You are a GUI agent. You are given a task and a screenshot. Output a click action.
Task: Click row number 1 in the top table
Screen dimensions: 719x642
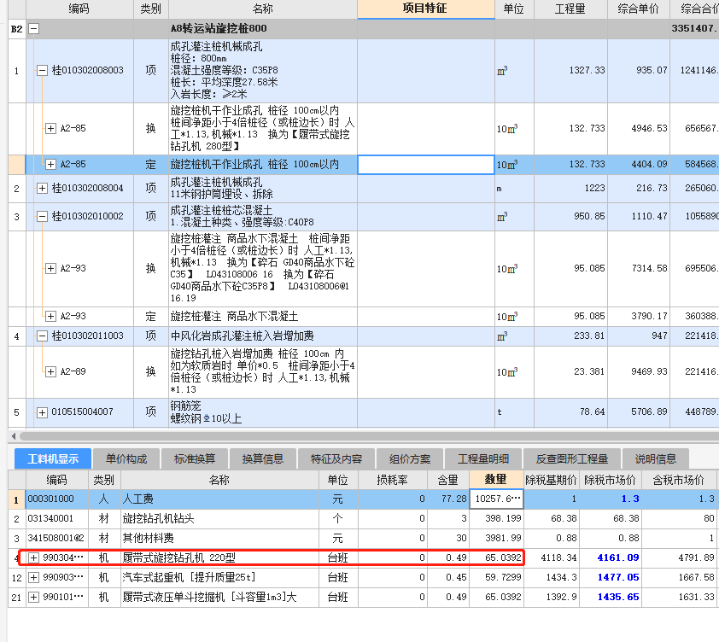[16, 71]
